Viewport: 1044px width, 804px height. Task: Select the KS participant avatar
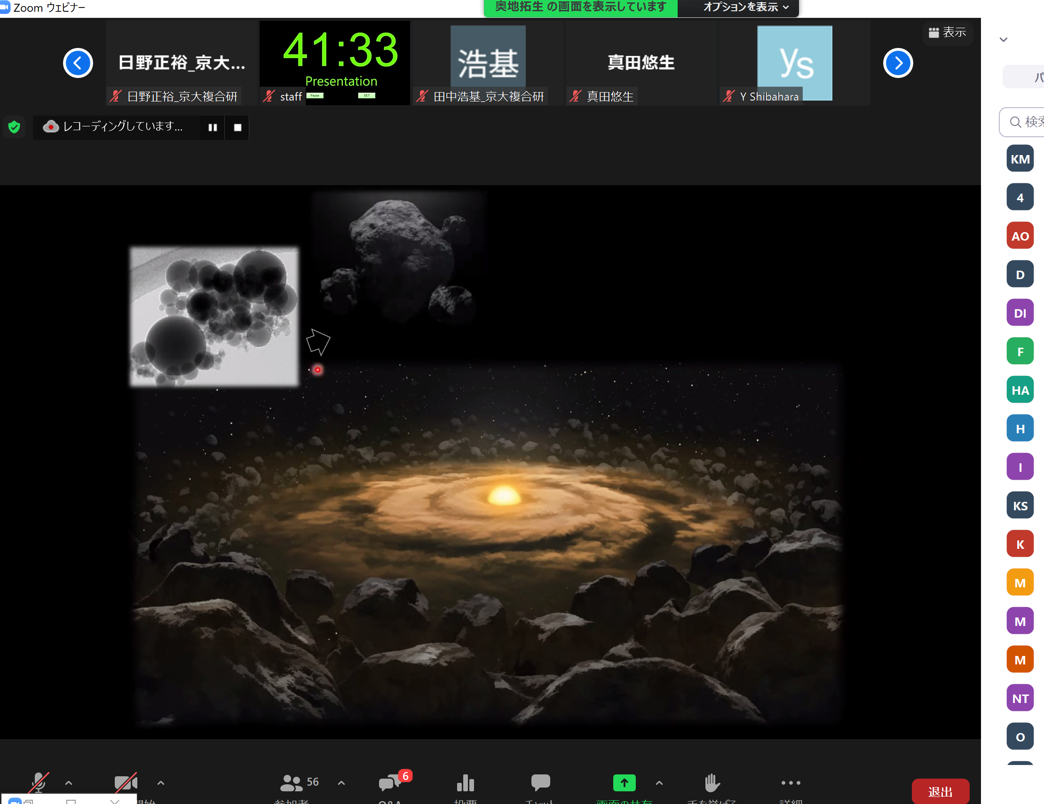click(x=1020, y=506)
